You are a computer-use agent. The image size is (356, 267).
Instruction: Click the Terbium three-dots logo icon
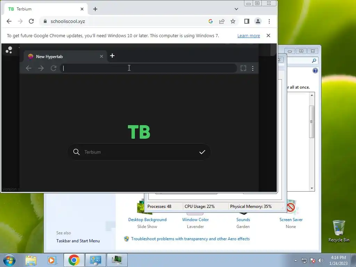[x=9, y=50]
